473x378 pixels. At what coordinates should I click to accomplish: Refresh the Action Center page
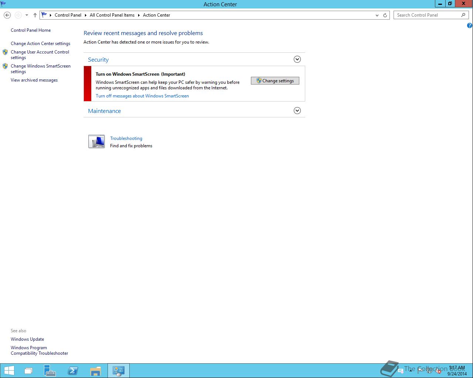385,15
